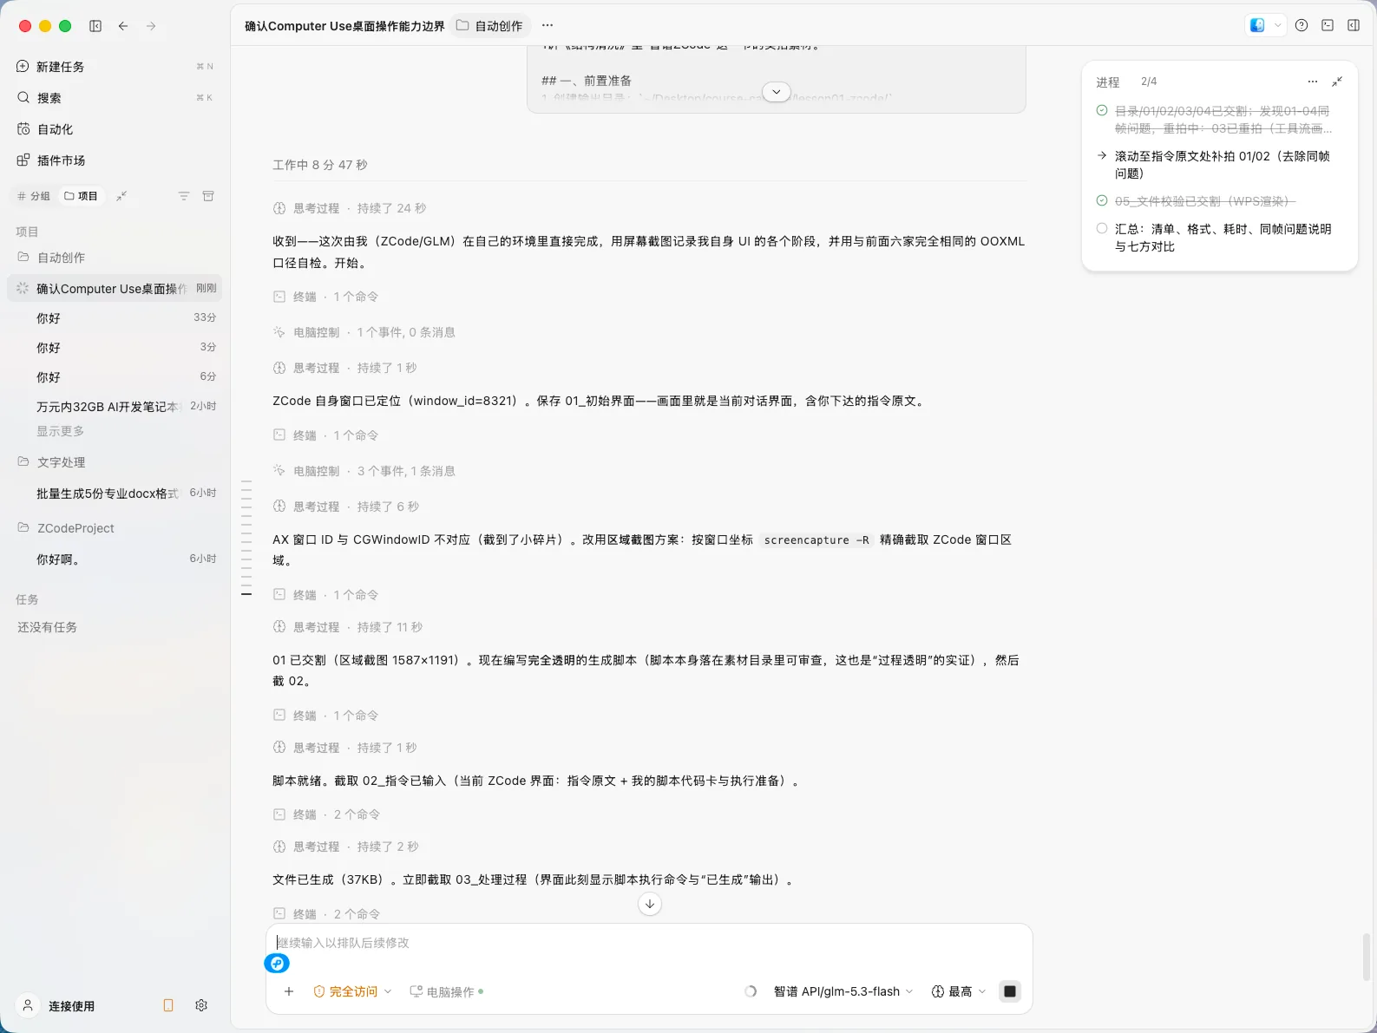Viewport: 1377px width, 1033px height.
Task: Open 搜索 search in sidebar
Action: (x=115, y=98)
